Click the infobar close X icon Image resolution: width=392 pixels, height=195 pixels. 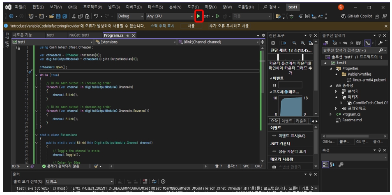(386, 26)
